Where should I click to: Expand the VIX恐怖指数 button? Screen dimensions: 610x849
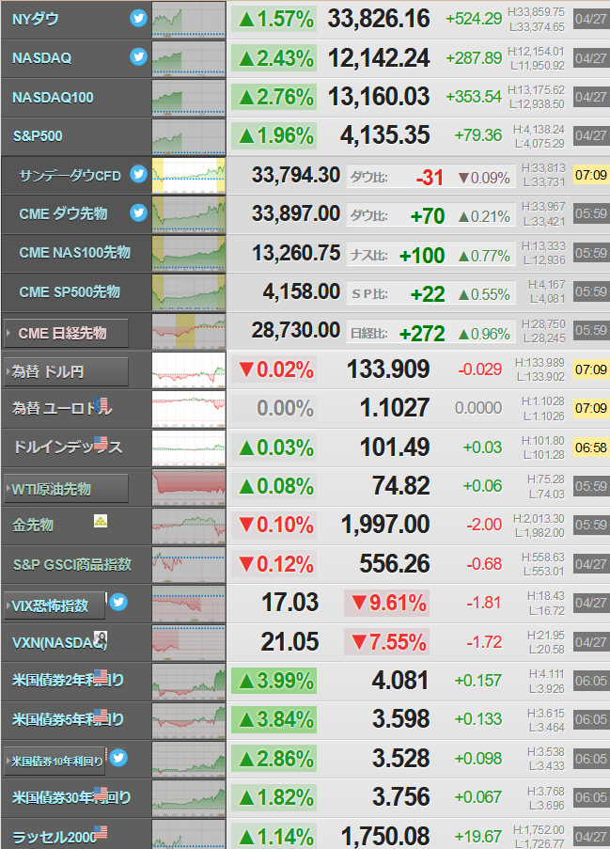(55, 605)
